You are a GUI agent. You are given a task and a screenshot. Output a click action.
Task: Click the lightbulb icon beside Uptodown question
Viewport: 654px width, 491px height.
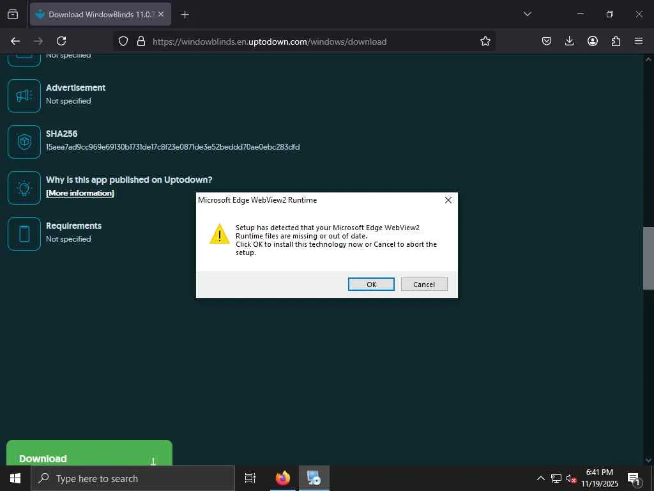[24, 188]
